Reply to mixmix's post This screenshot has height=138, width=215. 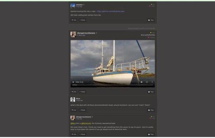click(x=82, y=20)
